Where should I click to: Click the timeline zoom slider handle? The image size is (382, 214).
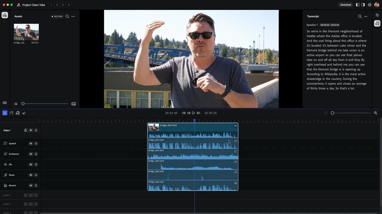(332, 113)
